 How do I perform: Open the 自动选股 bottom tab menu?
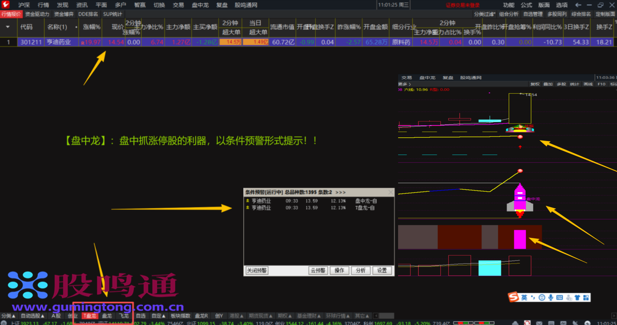[x=33, y=316]
